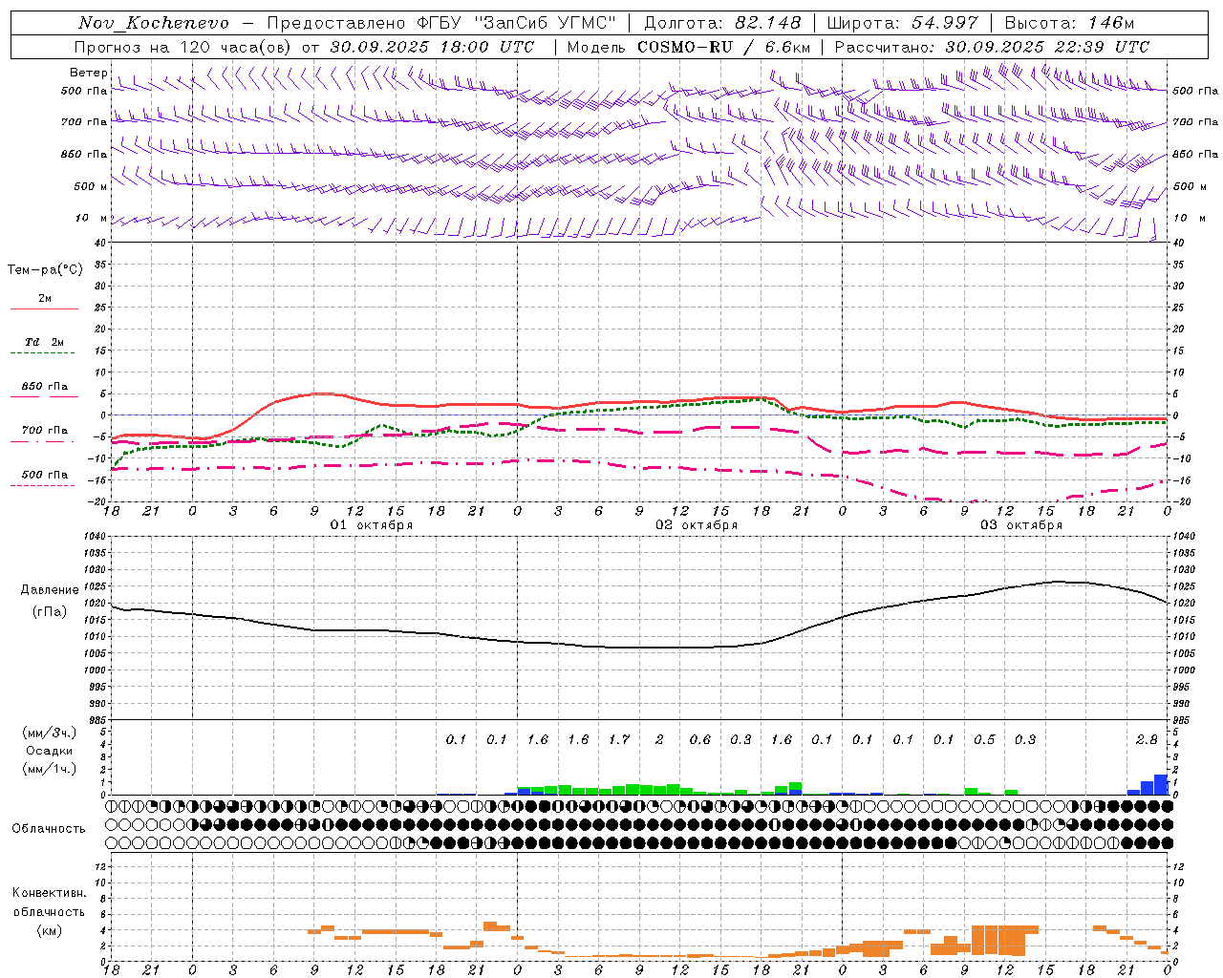Click the station name Nov_Kochenevo
Screen dimensions: 1223x978
pyautogui.click(x=153, y=23)
